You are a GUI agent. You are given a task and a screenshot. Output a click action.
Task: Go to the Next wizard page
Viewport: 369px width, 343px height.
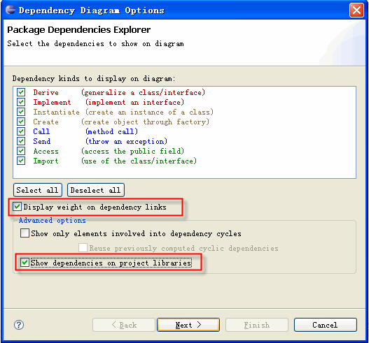[x=188, y=325]
